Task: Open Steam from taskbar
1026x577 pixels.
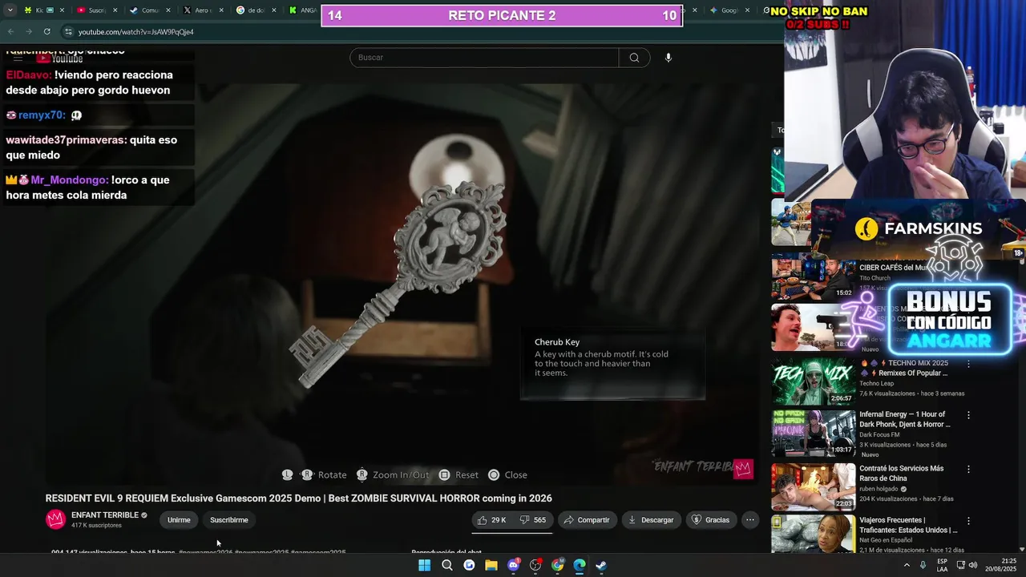Action: click(x=601, y=565)
